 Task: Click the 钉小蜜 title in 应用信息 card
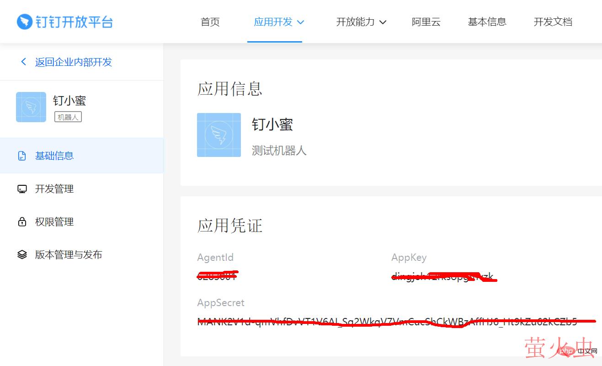pos(272,124)
